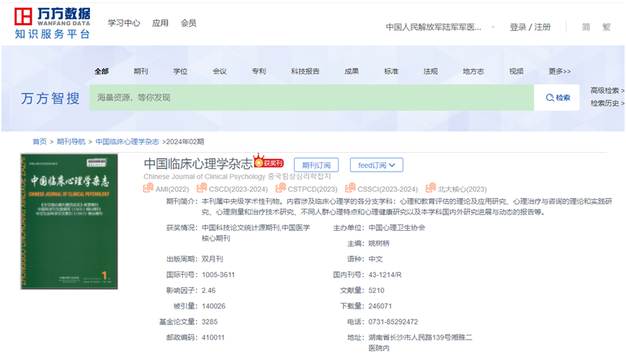Click the 北大核心(2023) index badge icon
Viewport: 626px width, 357px height.
[x=431, y=188]
